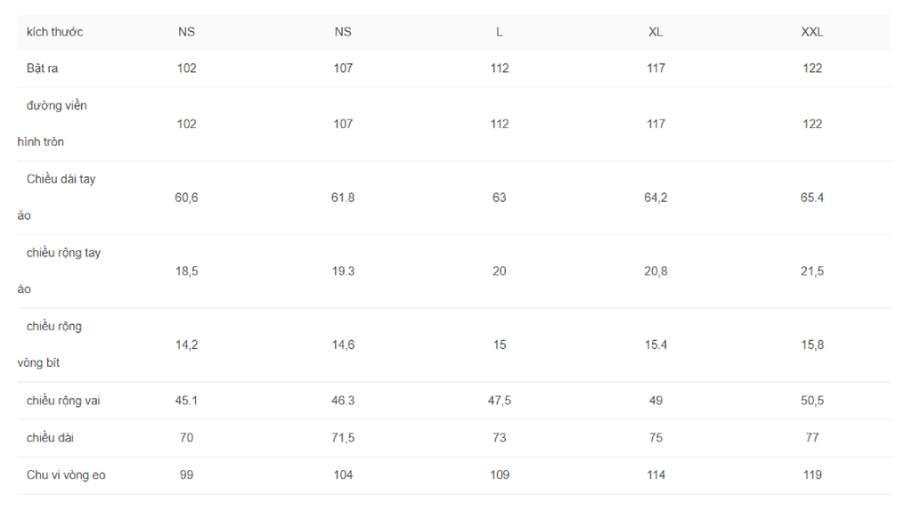
Task: Click the 119 waist value under XXL
Action: pyautogui.click(x=812, y=475)
